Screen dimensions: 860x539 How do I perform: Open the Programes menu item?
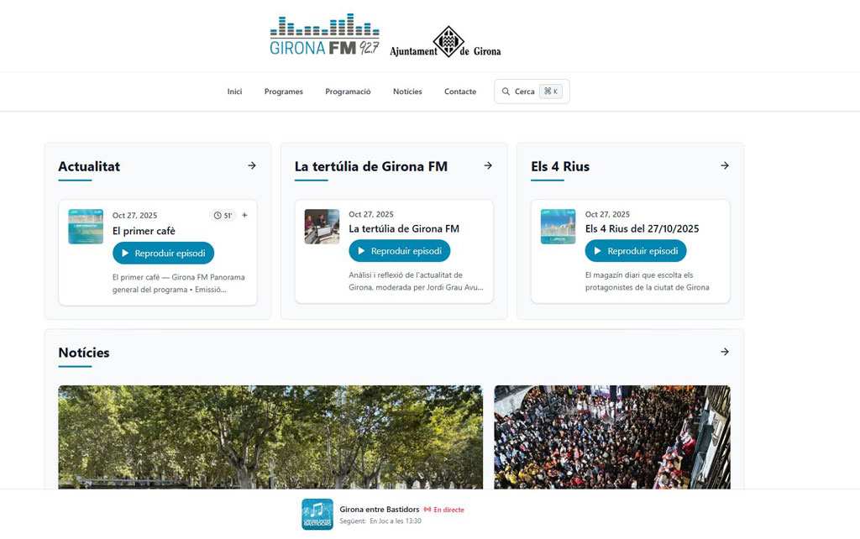283,92
